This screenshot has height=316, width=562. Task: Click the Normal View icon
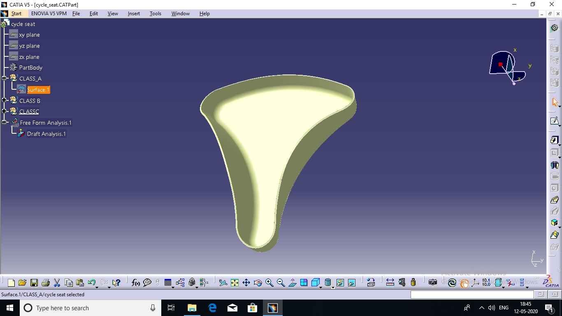pyautogui.click(x=293, y=283)
